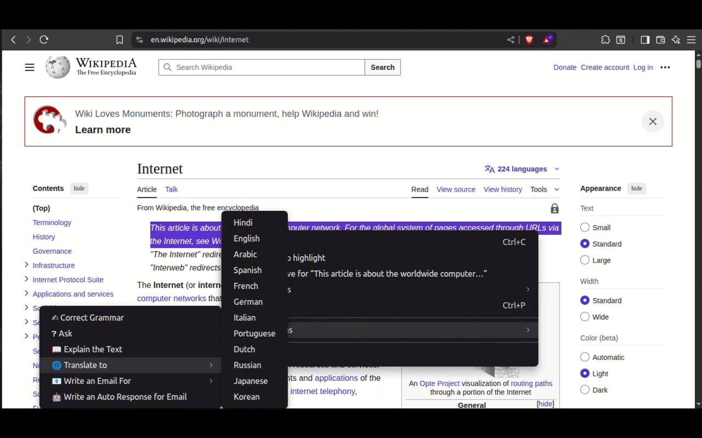The height and width of the screenshot is (438, 702).
Task: Open the sidebar panel icon
Action: (x=645, y=39)
